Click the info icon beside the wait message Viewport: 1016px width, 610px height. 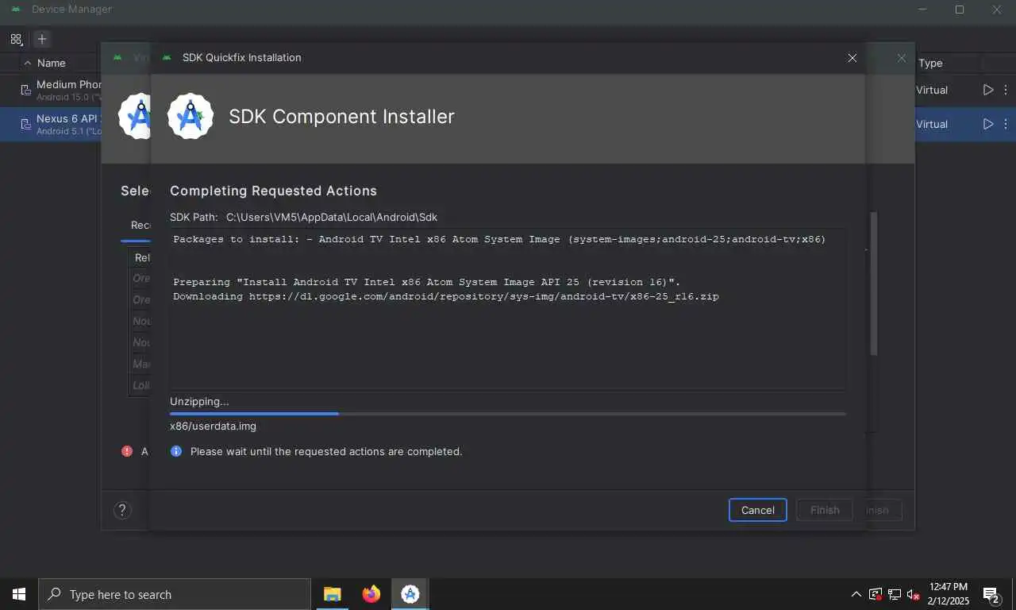176,451
